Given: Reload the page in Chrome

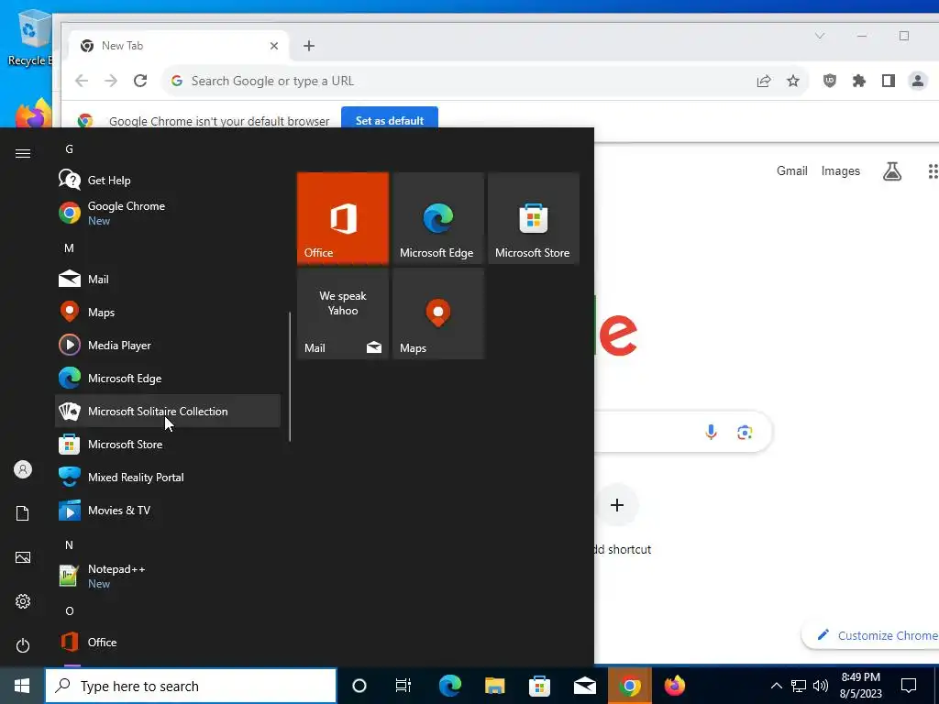Looking at the screenshot, I should pos(140,81).
